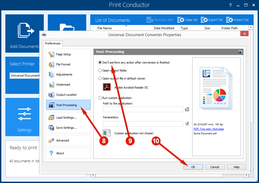Switch to the Preferences tab
The height and width of the screenshot is (183, 259).
[53, 43]
